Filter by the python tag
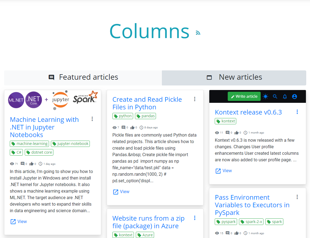 tap(122, 116)
